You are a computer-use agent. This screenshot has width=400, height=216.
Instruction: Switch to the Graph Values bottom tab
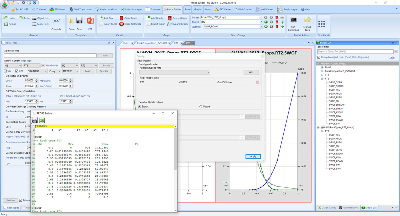coord(327,208)
